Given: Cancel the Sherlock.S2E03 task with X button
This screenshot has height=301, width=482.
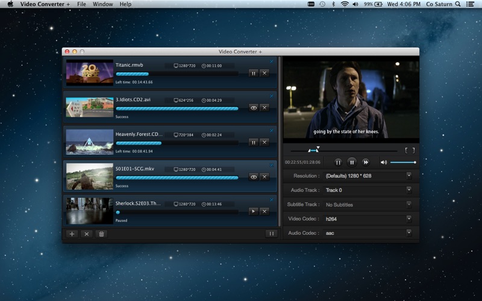Looking at the screenshot, I should (x=264, y=211).
